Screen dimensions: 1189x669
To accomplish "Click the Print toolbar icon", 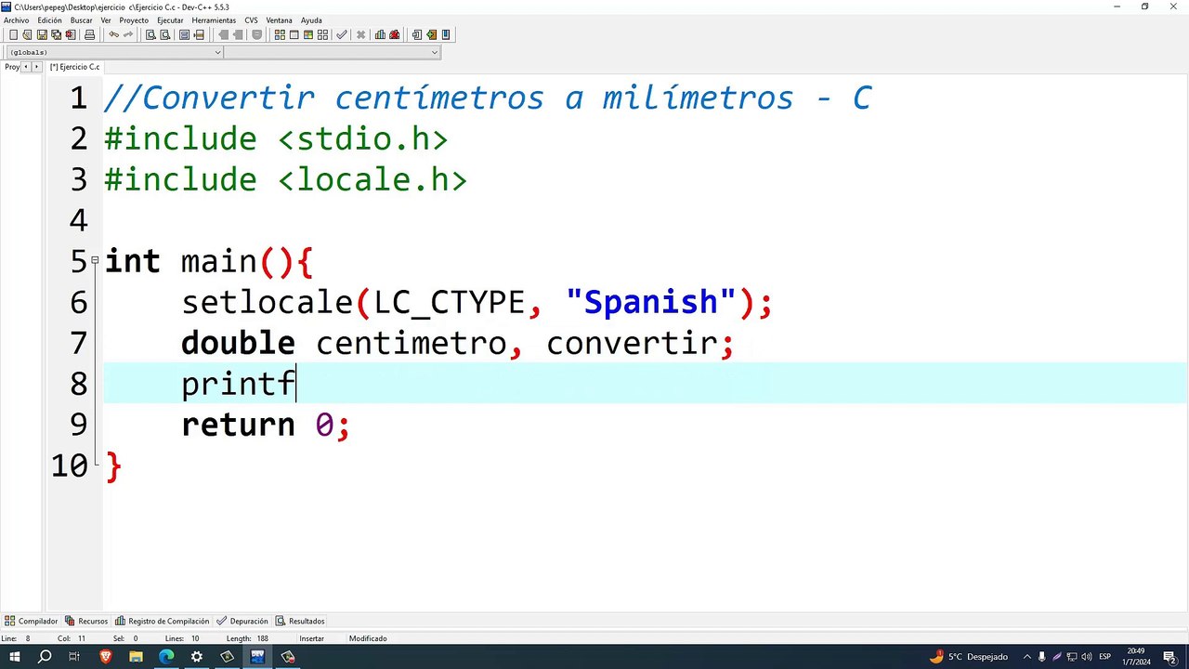I will point(89,35).
